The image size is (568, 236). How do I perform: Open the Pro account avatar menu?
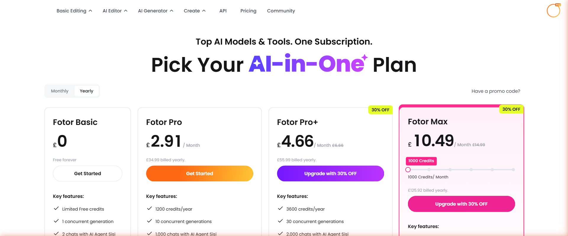pos(553,10)
